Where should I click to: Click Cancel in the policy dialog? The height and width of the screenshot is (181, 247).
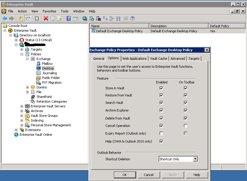149,175
